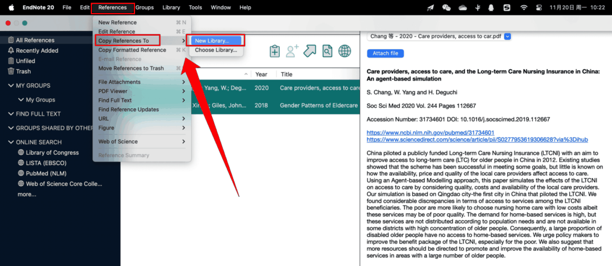The width and height of the screenshot is (612, 266).
Task: Click the find full text document icon
Action: point(327,51)
